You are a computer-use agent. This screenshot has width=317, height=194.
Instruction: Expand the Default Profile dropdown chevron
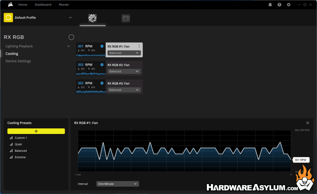click(x=71, y=17)
